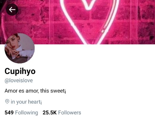Viewport: 155px width, 123px height.
Task: Open Cupihyo's round profile picture
Action: [20, 48]
